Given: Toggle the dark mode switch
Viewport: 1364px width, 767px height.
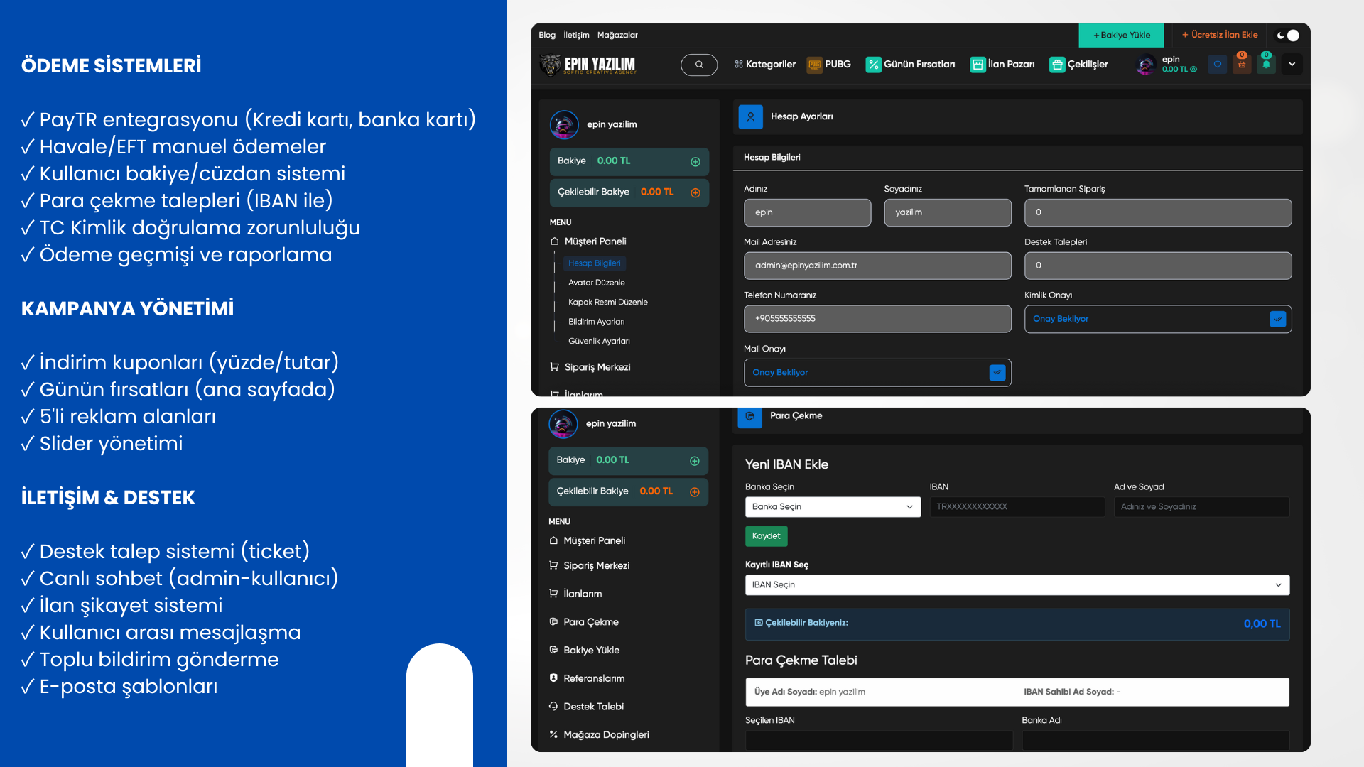Looking at the screenshot, I should (x=1288, y=35).
